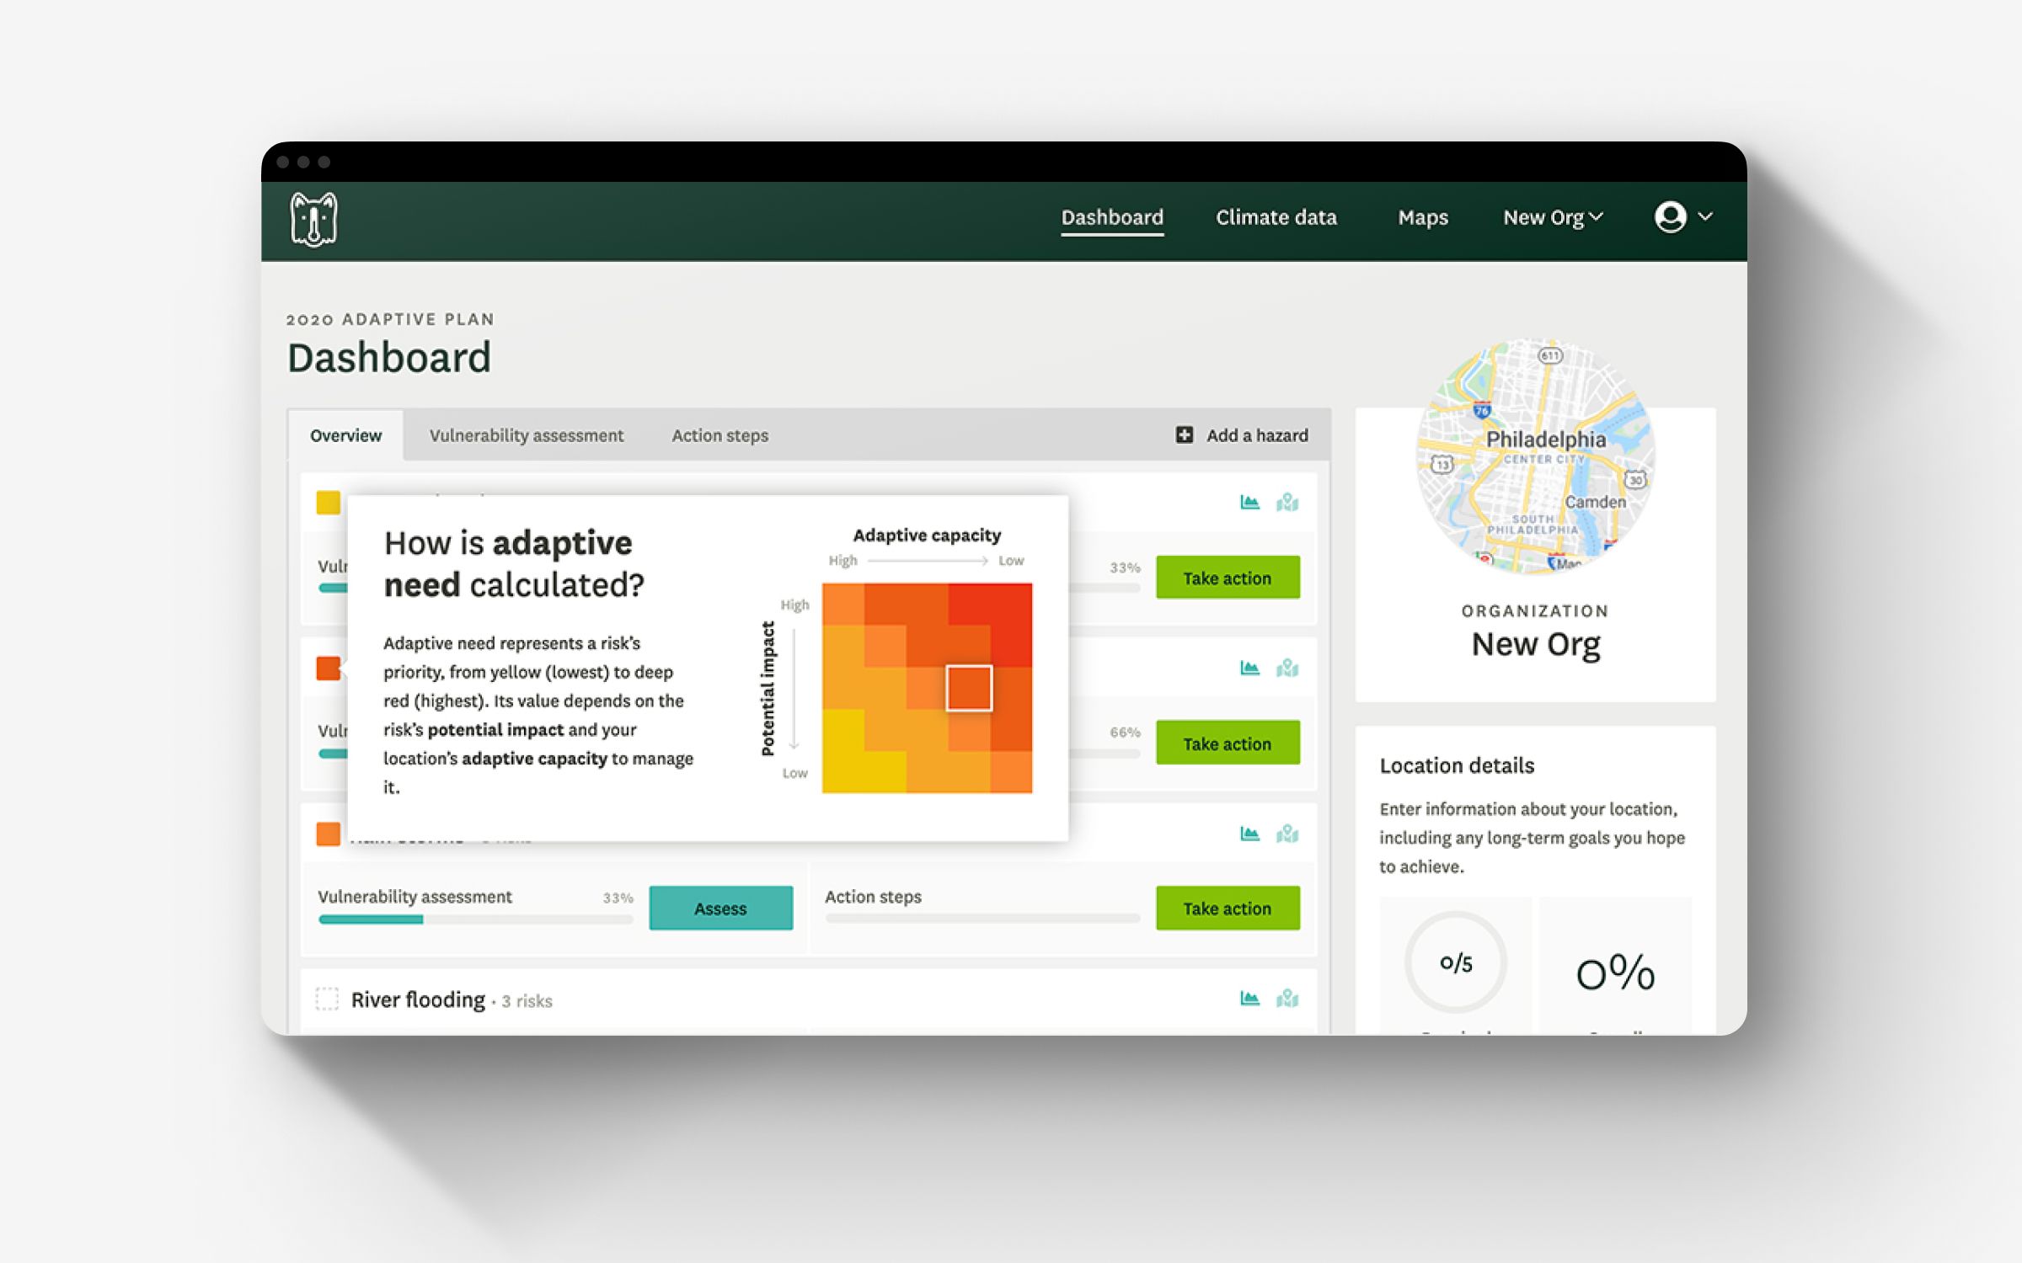2022x1263 pixels.
Task: Click the River flooding hazard title
Action: coord(418,999)
